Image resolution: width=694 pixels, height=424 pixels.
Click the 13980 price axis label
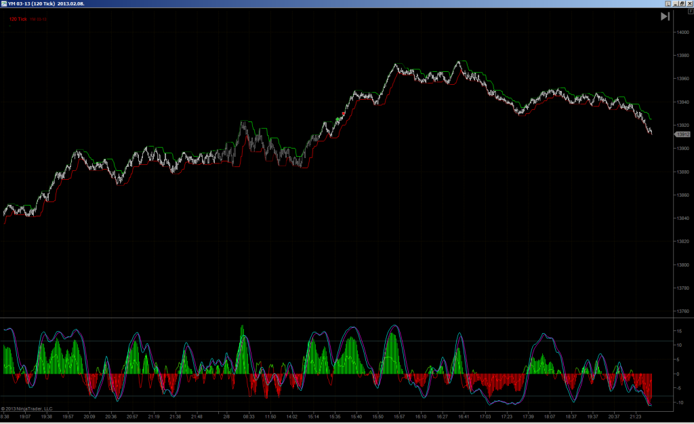point(683,56)
